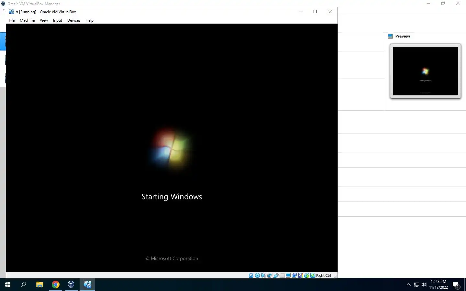Open File Explorer from taskbar
Image resolution: width=466 pixels, height=291 pixels.
[39, 285]
